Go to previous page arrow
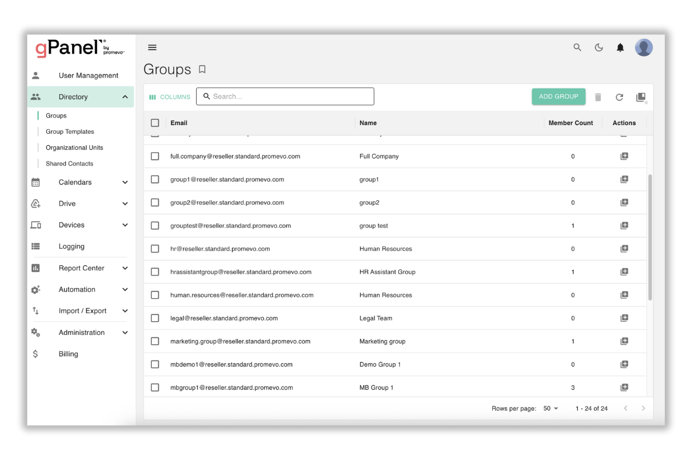 tap(626, 408)
